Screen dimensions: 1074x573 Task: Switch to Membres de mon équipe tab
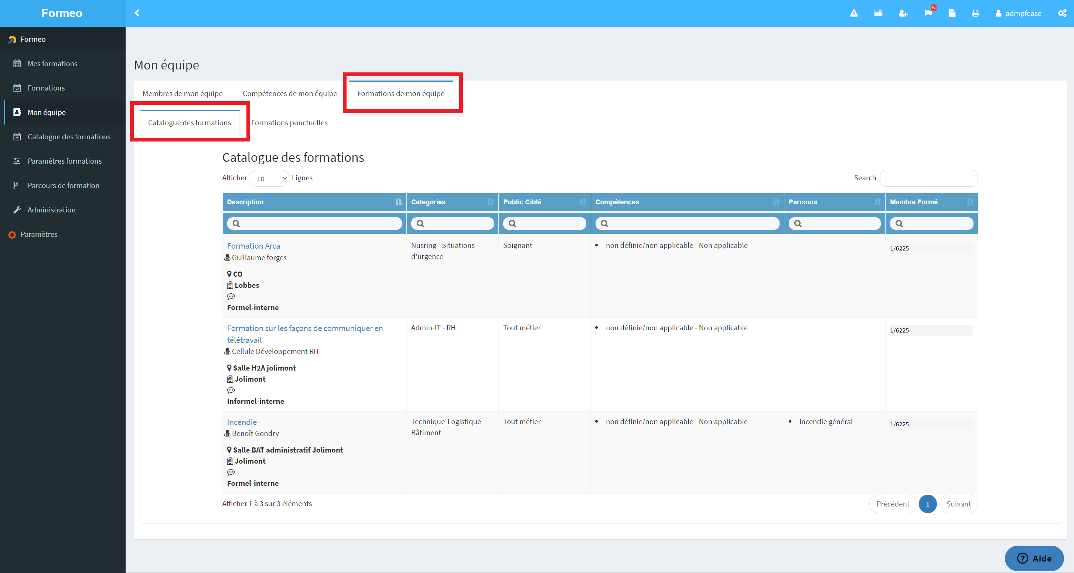point(183,93)
